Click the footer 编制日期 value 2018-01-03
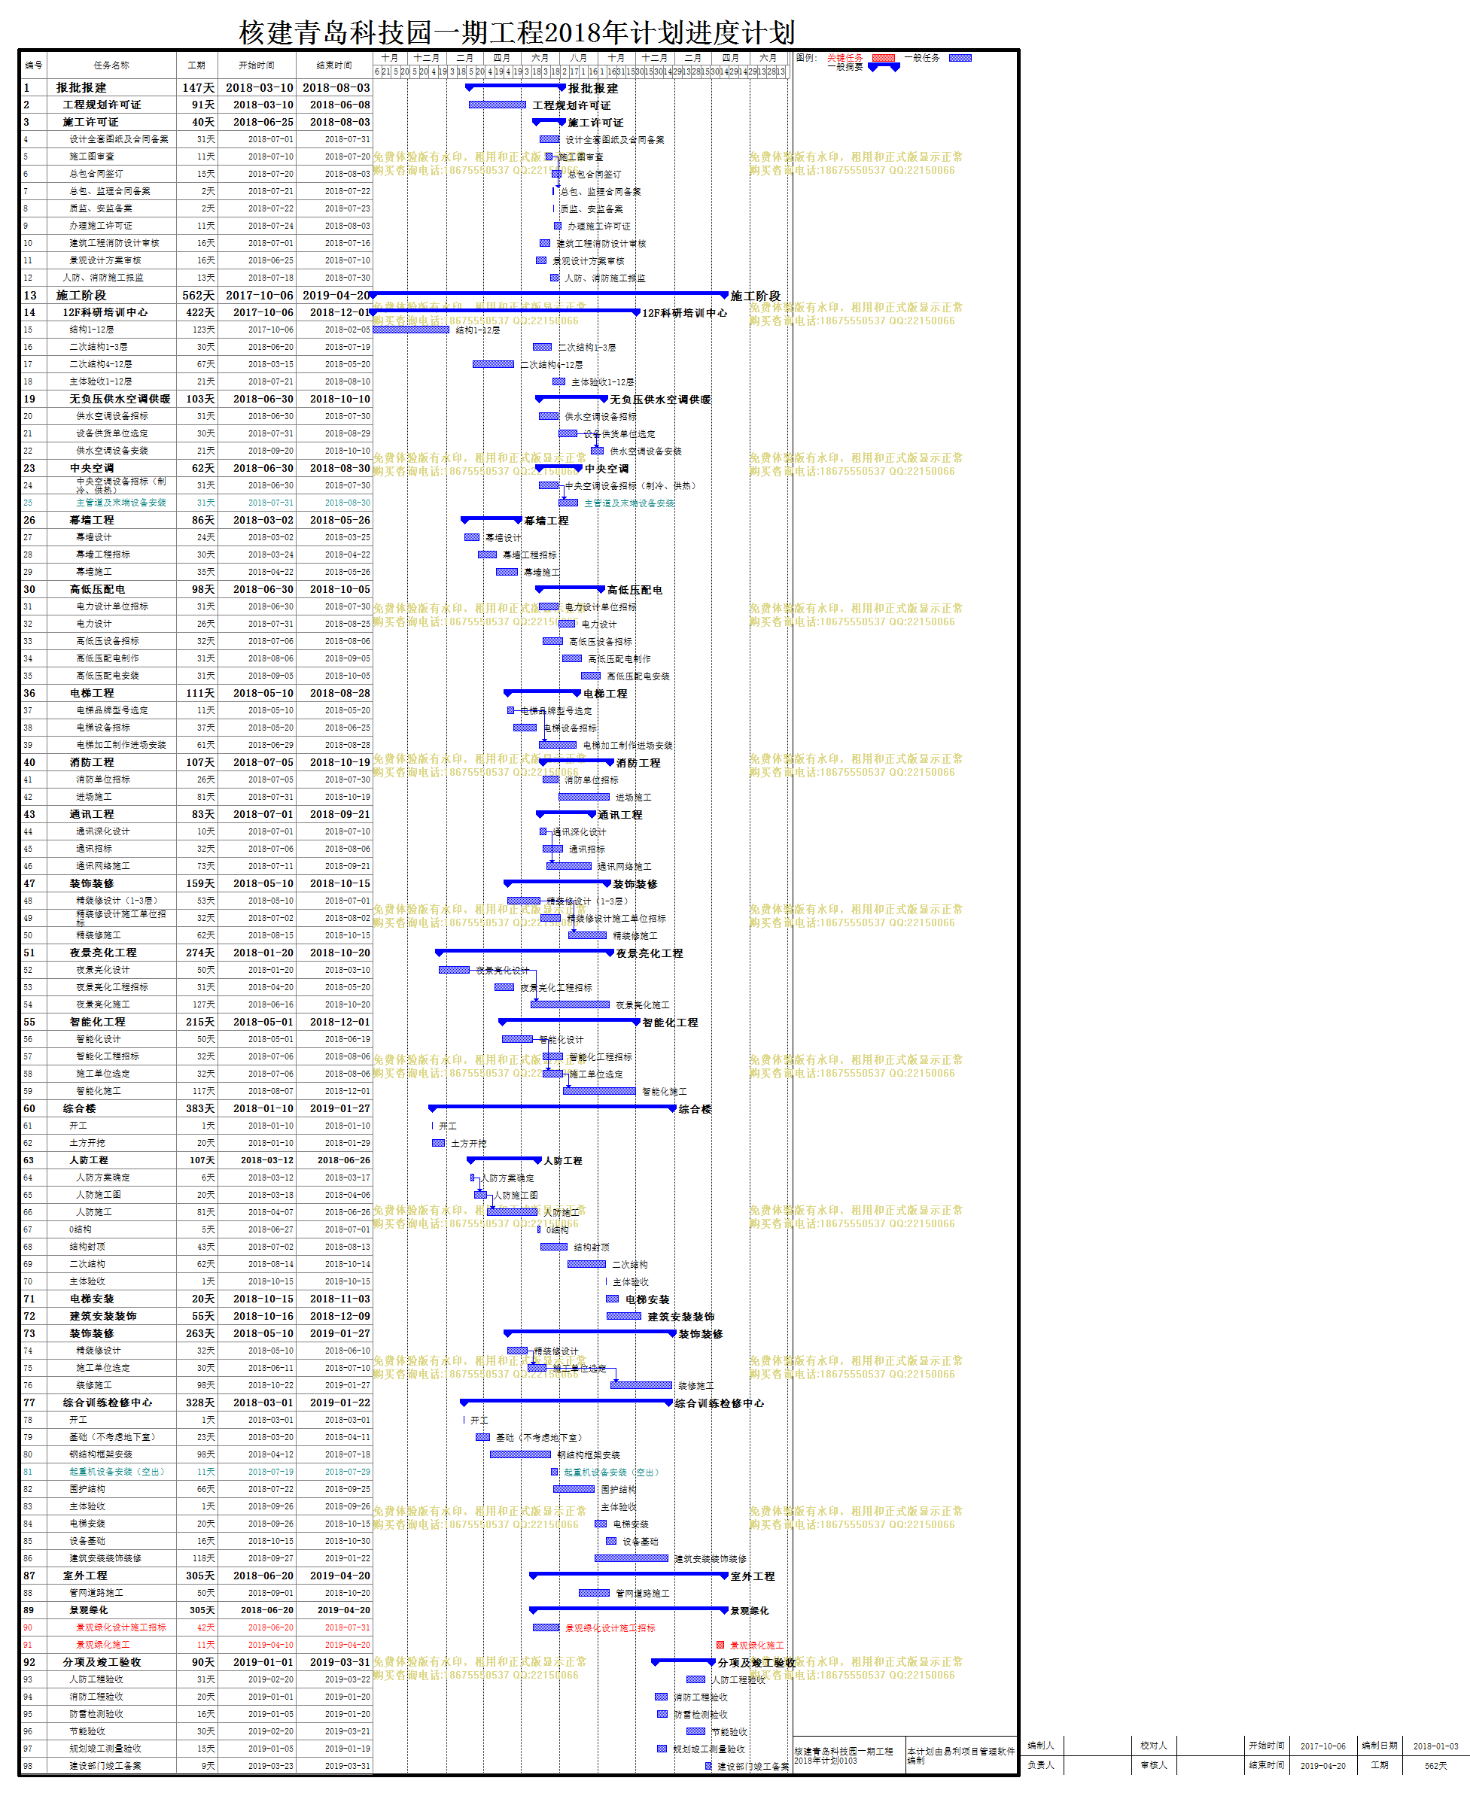Screen dimensions: 1470x1793 (1435, 1746)
